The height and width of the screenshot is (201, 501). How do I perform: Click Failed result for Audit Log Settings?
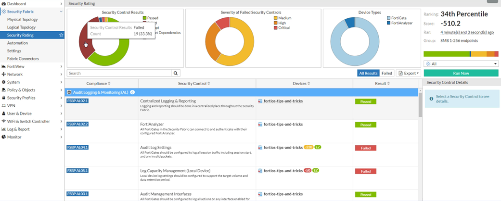click(366, 148)
